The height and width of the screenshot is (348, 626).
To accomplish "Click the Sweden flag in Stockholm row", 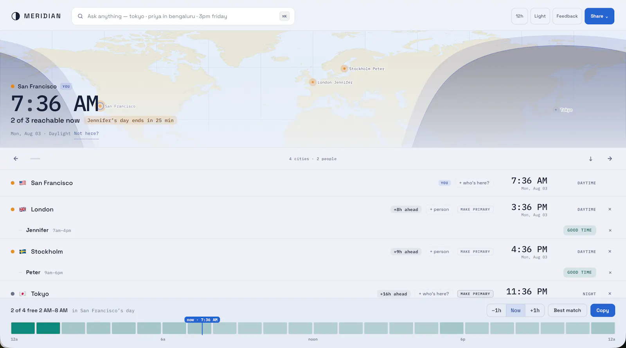I will 23,252.
